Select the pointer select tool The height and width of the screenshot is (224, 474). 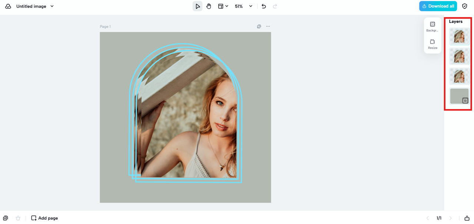[198, 6]
